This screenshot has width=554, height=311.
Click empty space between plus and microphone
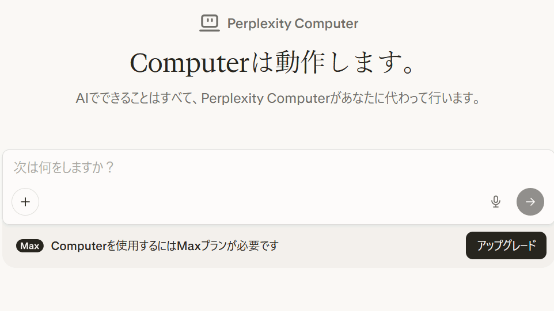point(259,202)
